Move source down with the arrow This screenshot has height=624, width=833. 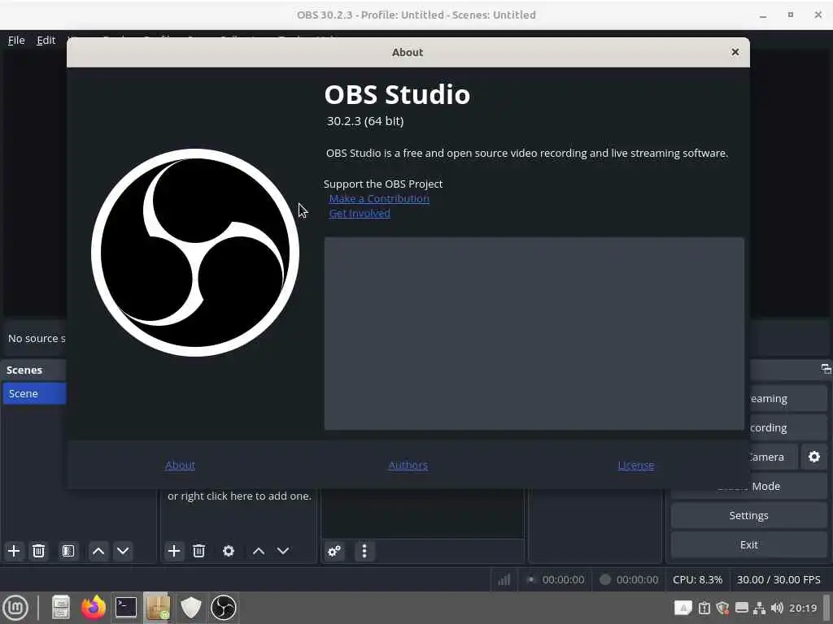[x=283, y=551]
